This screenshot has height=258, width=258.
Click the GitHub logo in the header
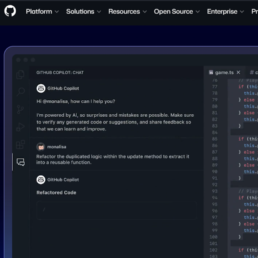coord(10,11)
